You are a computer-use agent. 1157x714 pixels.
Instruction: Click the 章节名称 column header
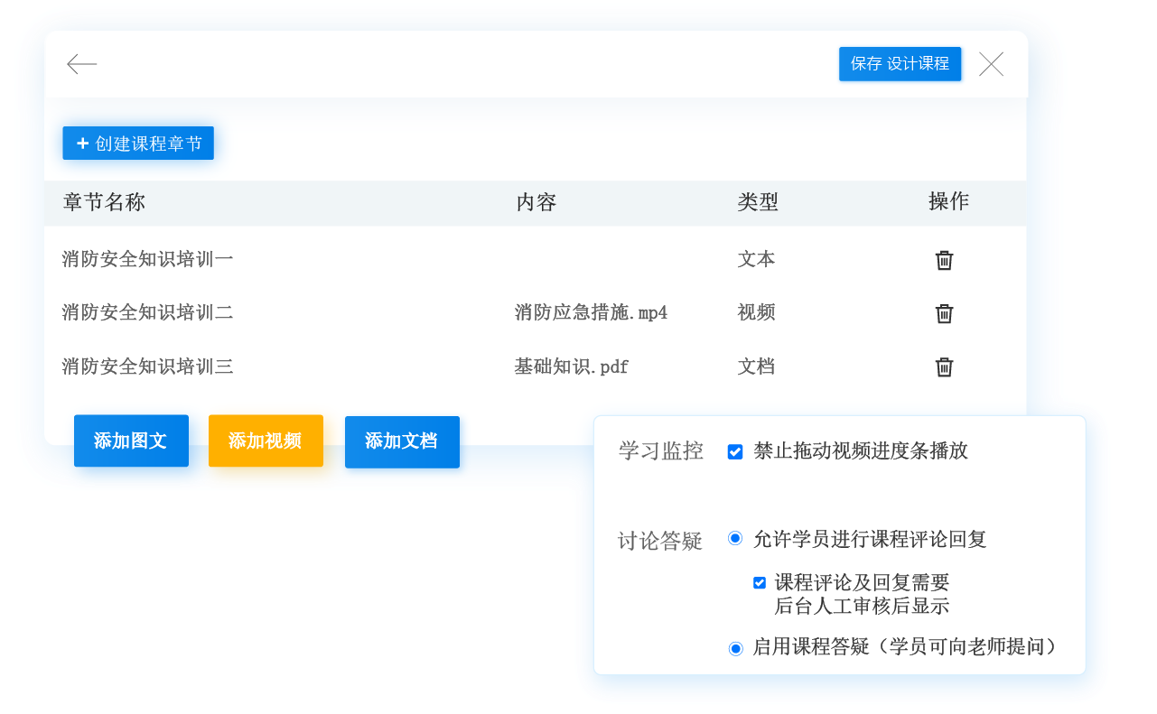[x=104, y=202]
